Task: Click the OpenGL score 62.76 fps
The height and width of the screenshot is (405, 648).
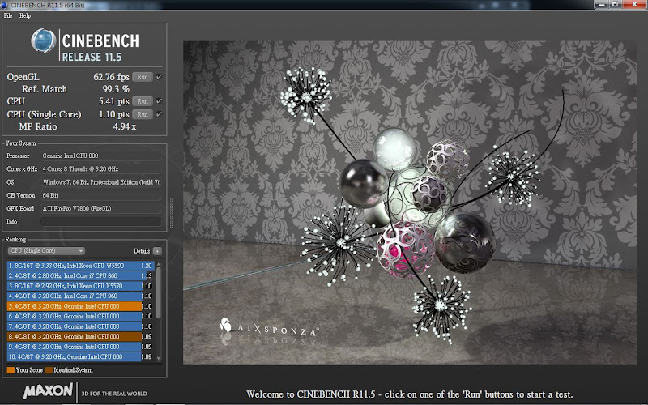Action: pos(111,77)
